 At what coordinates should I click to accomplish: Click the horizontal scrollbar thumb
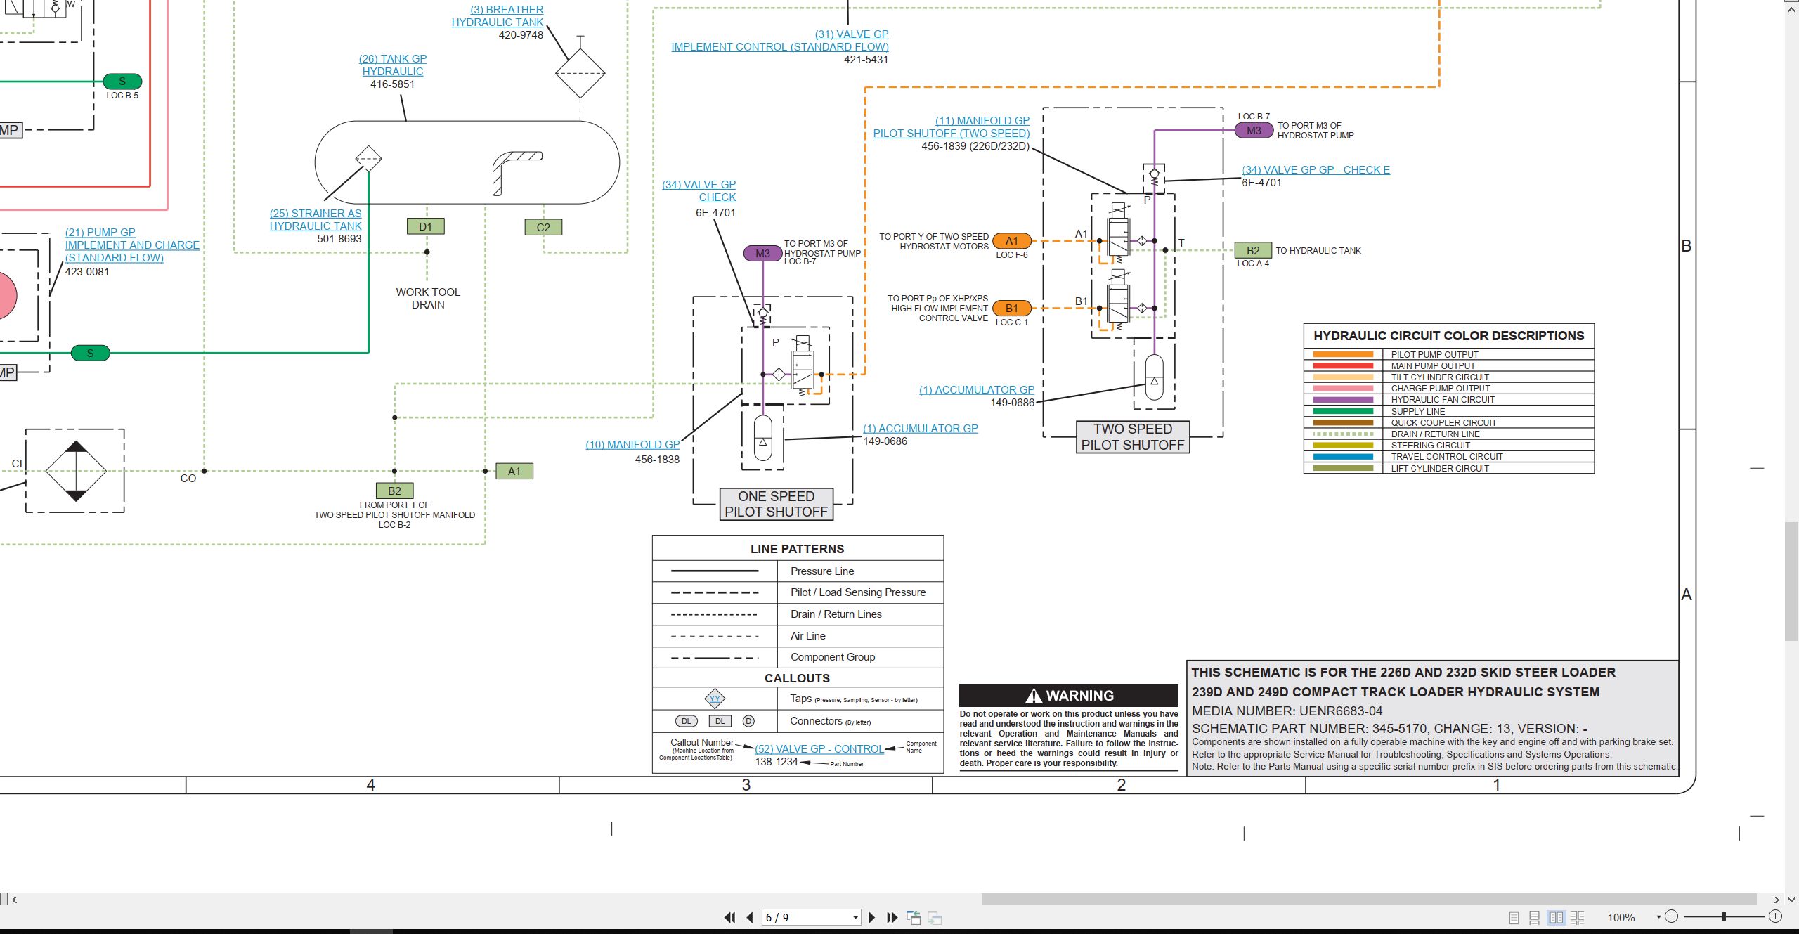click(1369, 899)
